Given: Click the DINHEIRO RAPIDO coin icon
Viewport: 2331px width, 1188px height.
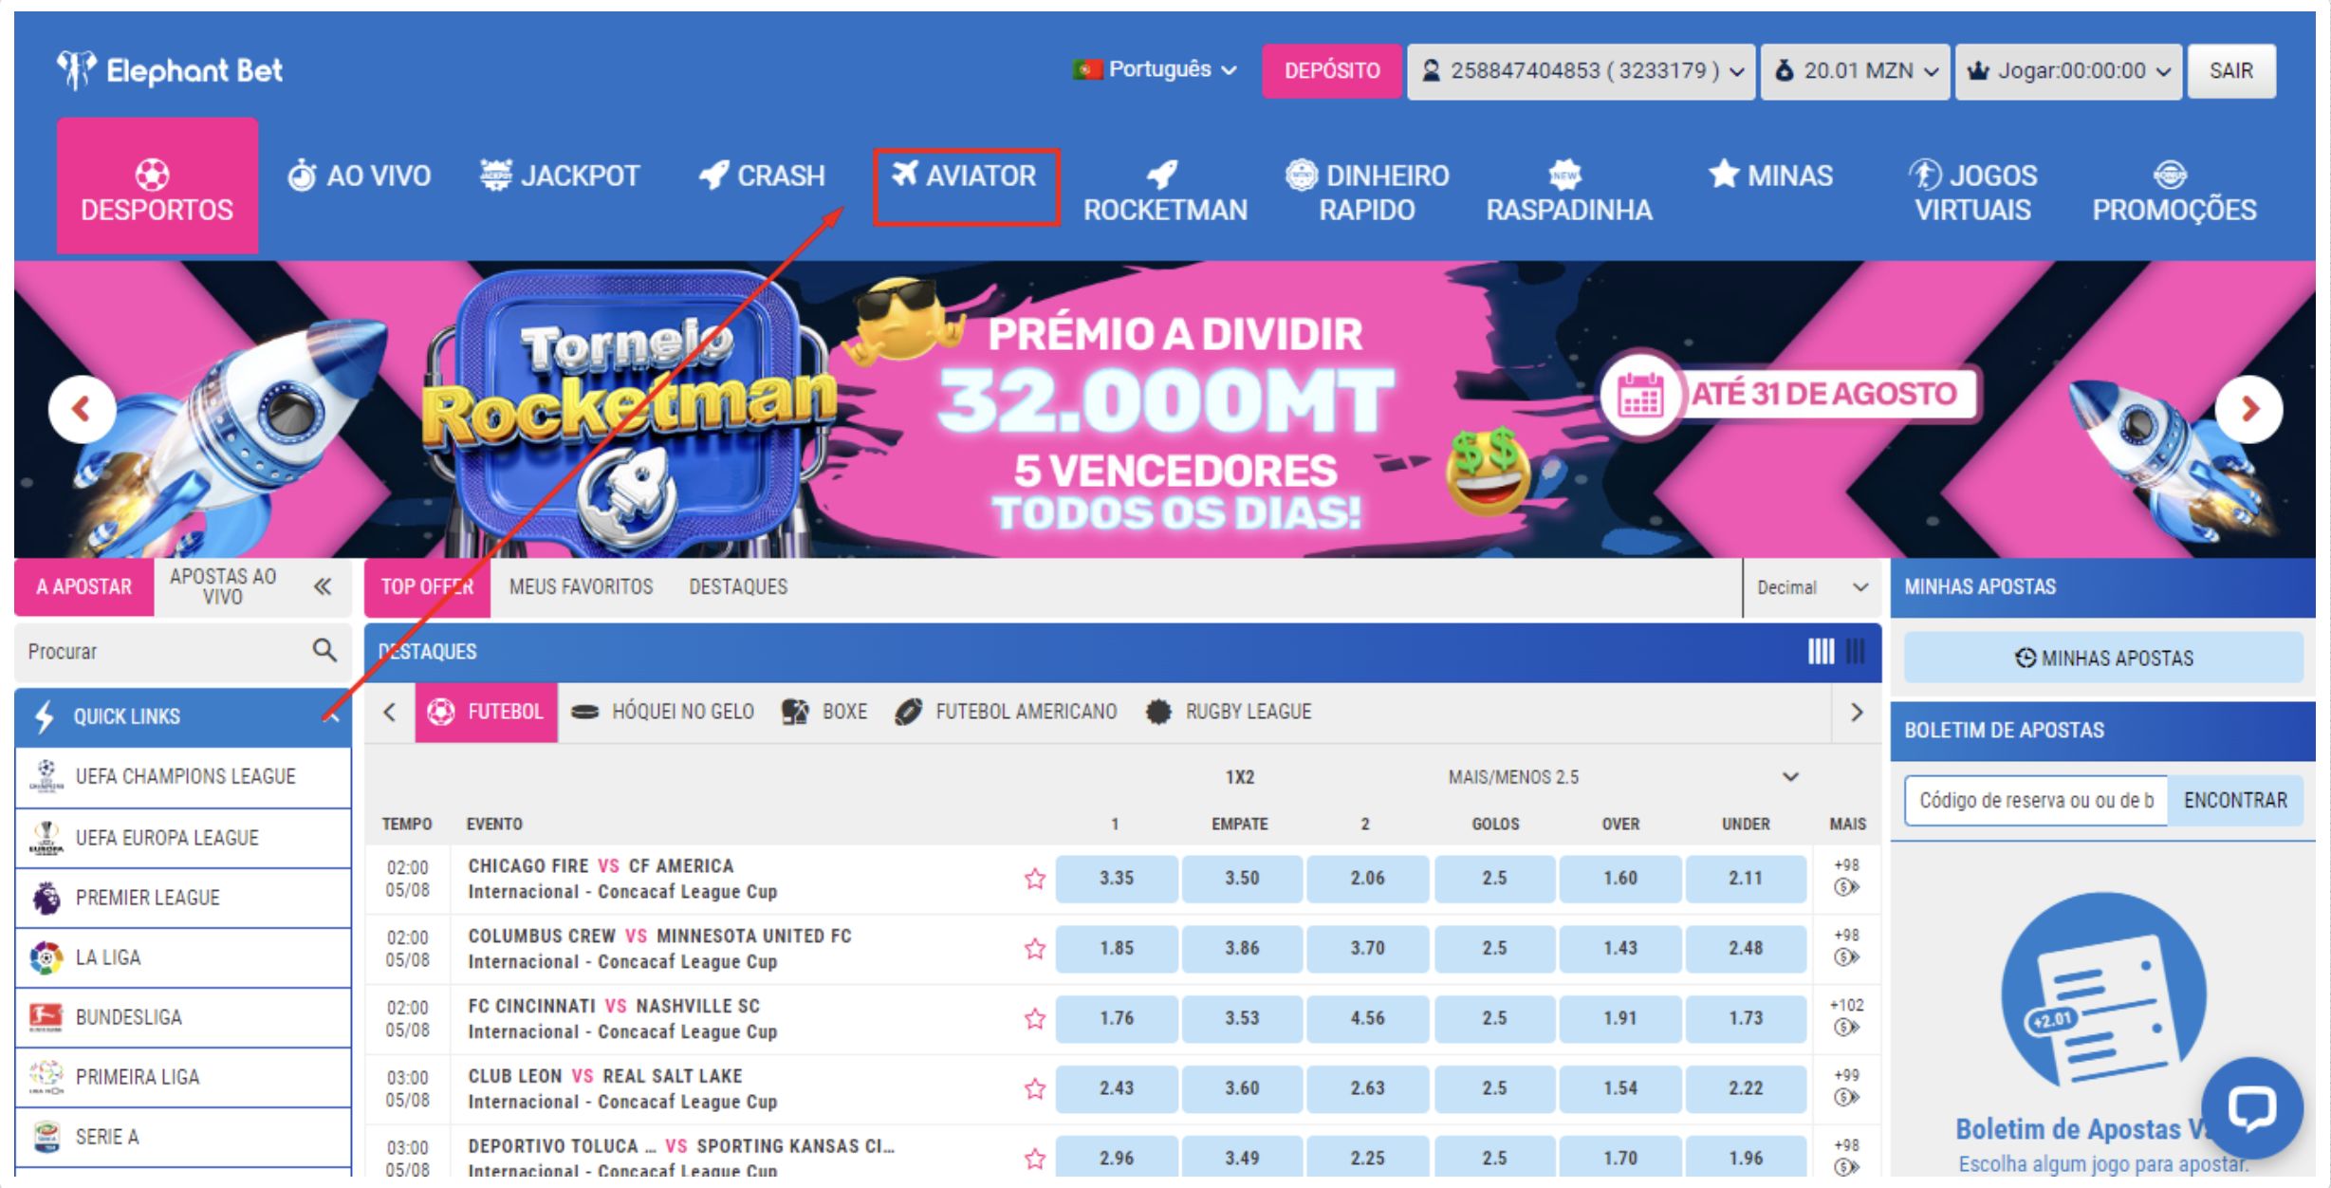Looking at the screenshot, I should click(1302, 175).
